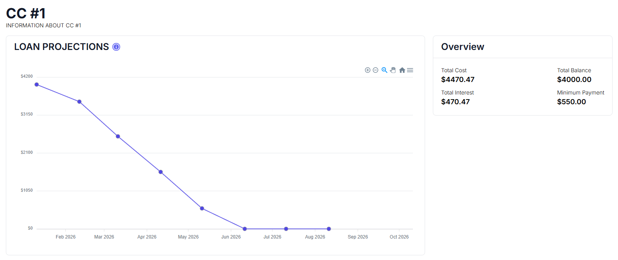The height and width of the screenshot is (260, 618).
Task: Click the CC #1 page title
Action: click(26, 14)
